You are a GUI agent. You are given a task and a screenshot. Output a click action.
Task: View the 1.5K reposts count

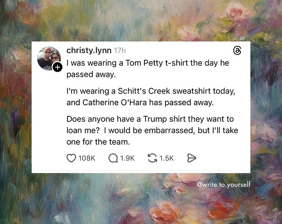point(166,158)
